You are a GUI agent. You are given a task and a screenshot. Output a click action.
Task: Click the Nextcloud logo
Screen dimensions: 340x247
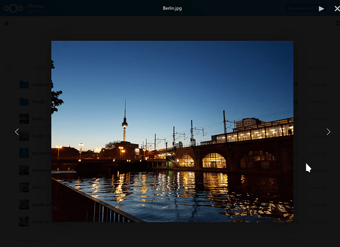click(13, 8)
